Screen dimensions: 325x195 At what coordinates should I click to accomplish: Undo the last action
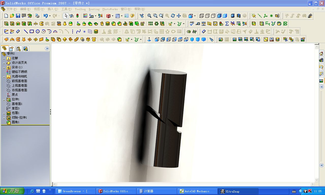pyautogui.click(x=45, y=16)
